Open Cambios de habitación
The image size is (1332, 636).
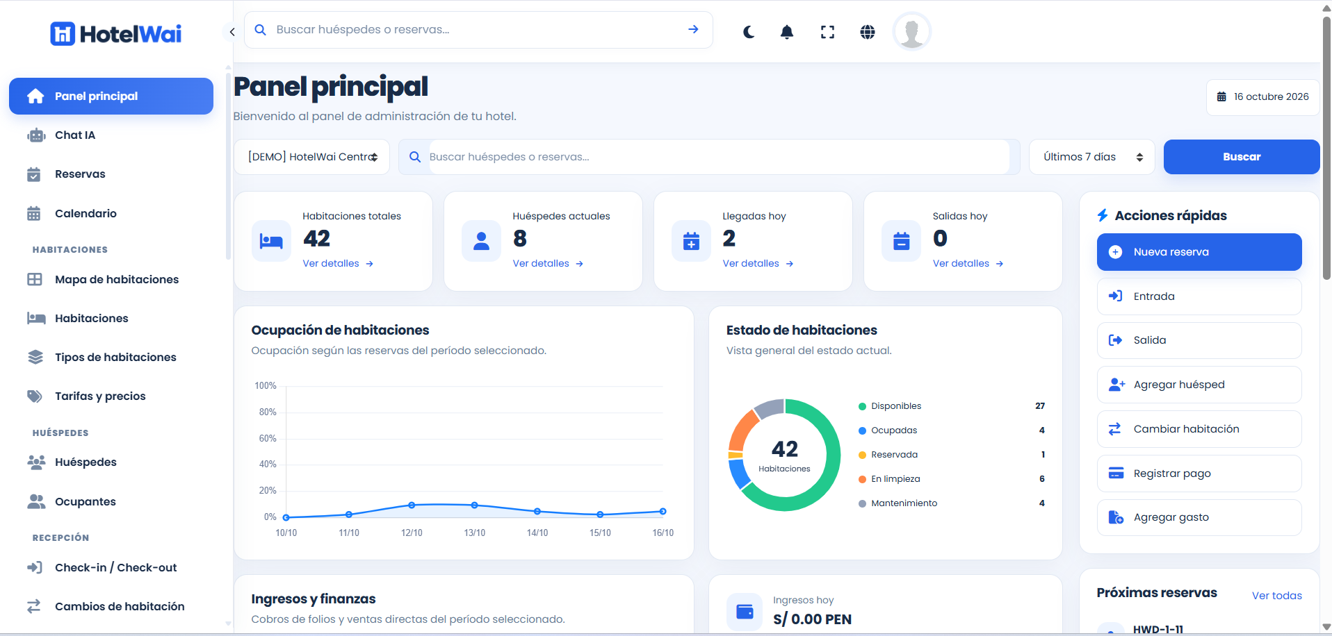tap(111, 606)
